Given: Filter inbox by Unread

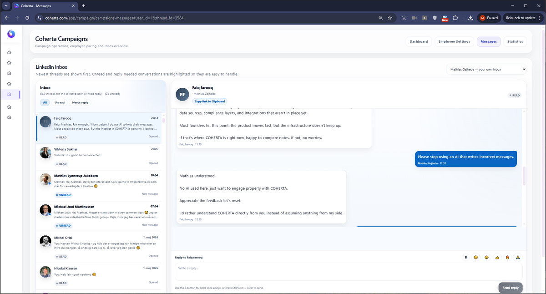Looking at the screenshot, I should point(60,102).
